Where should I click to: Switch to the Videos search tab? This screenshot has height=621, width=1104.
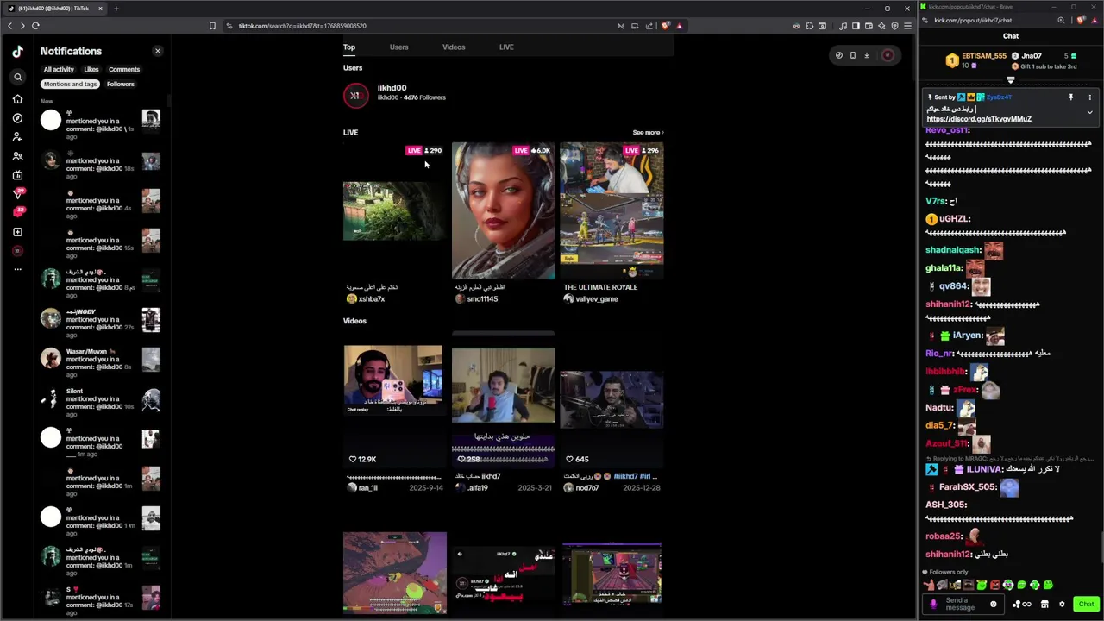(x=454, y=47)
